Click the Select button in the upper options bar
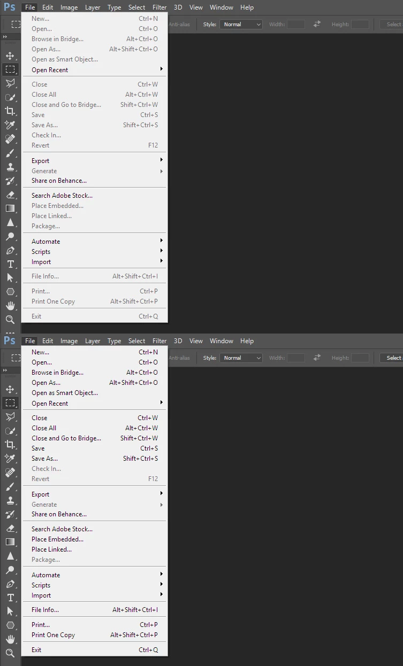Viewport: 403px width, 666px height. [x=392, y=24]
